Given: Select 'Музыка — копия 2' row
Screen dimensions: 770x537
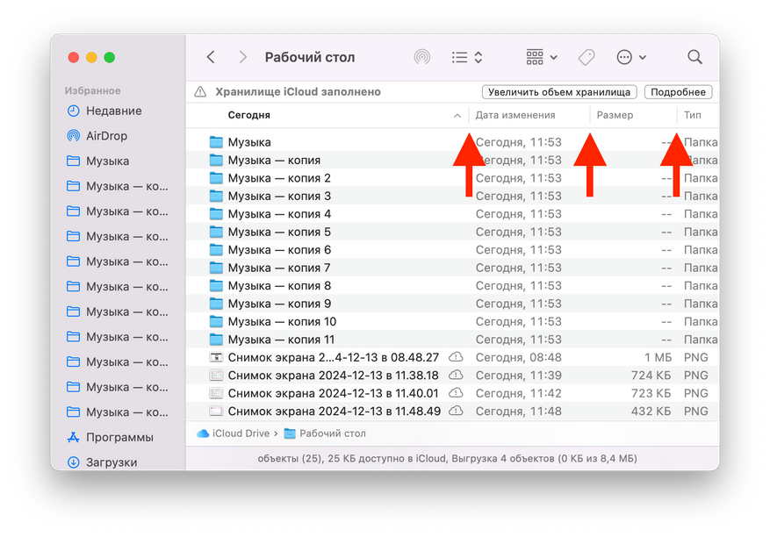Looking at the screenshot, I should (452, 178).
